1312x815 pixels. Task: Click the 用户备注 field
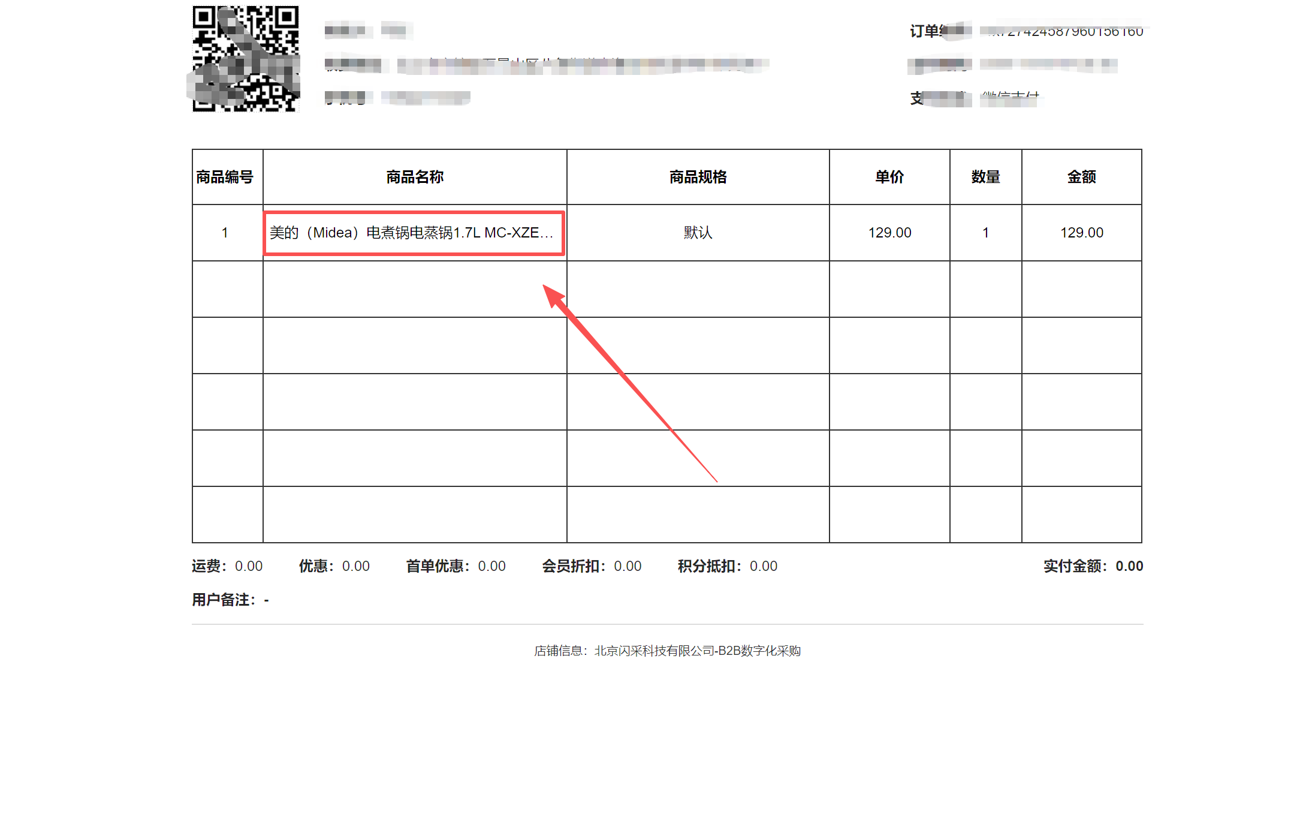tap(230, 600)
